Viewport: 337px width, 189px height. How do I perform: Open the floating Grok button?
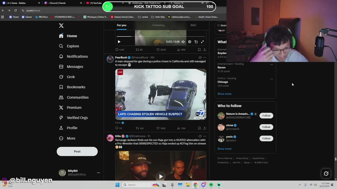click(x=326, y=174)
